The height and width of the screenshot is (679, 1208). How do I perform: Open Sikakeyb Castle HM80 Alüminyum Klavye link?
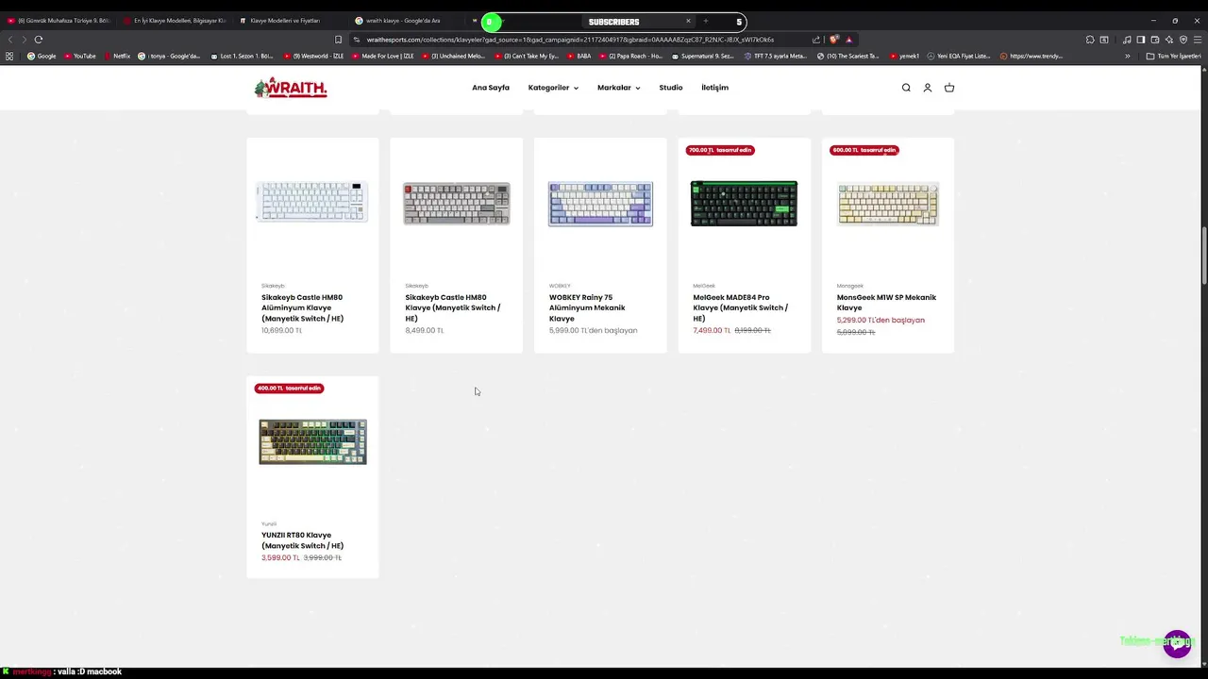pyautogui.click(x=302, y=308)
